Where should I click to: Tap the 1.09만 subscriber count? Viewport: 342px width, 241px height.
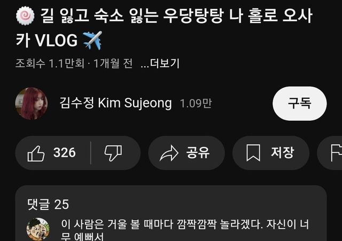(196, 103)
